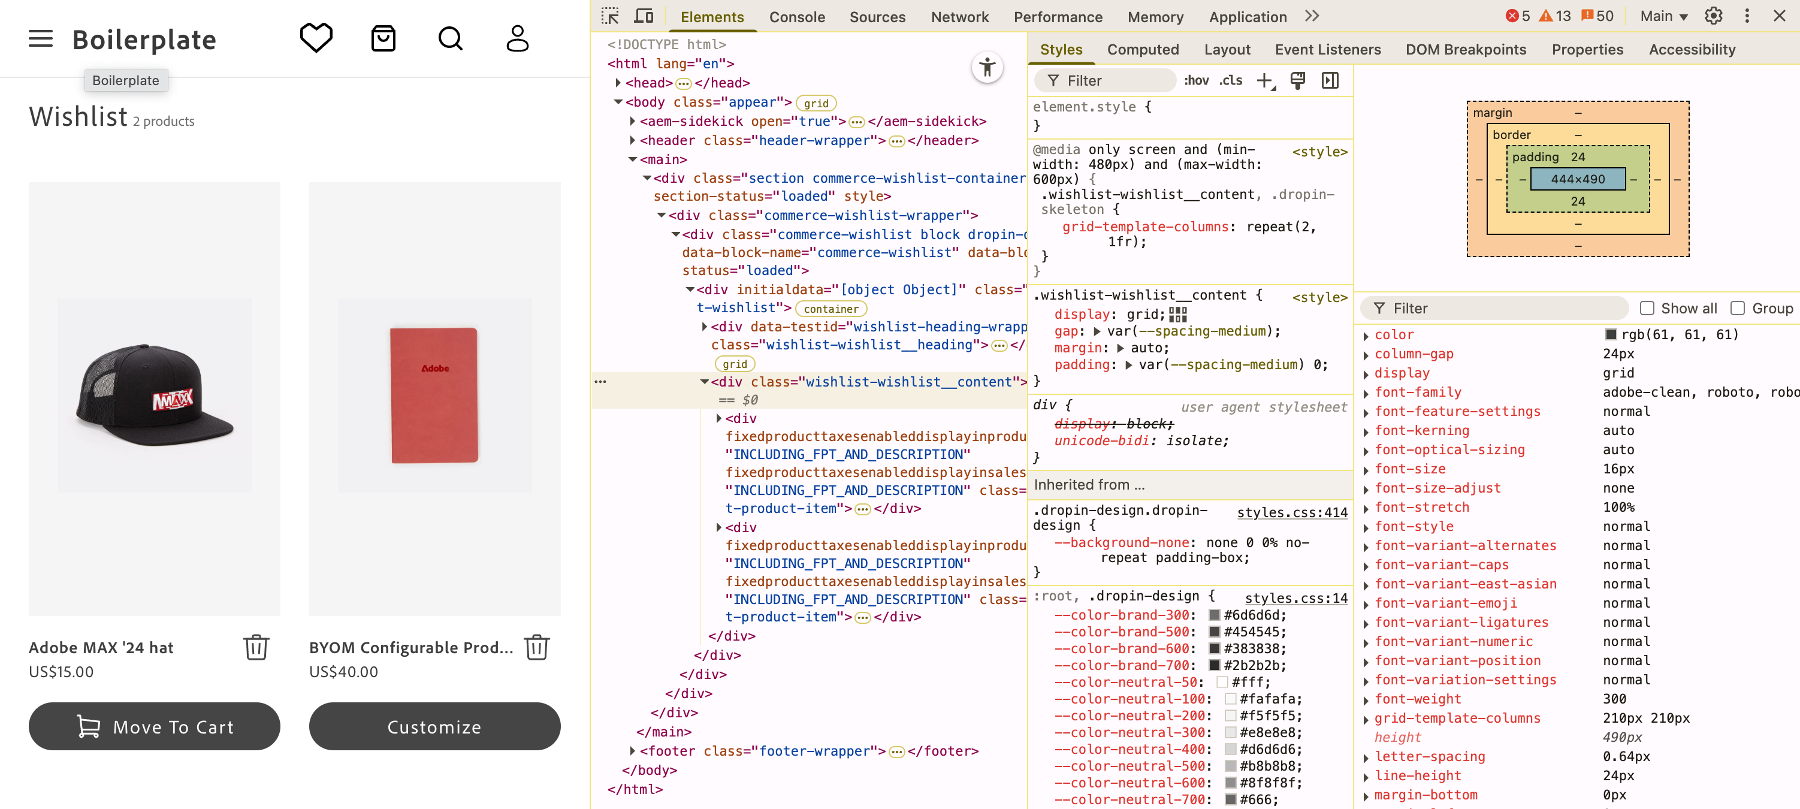Switch to the Console tab
Image resolution: width=1800 pixels, height=809 pixels.
tap(796, 17)
